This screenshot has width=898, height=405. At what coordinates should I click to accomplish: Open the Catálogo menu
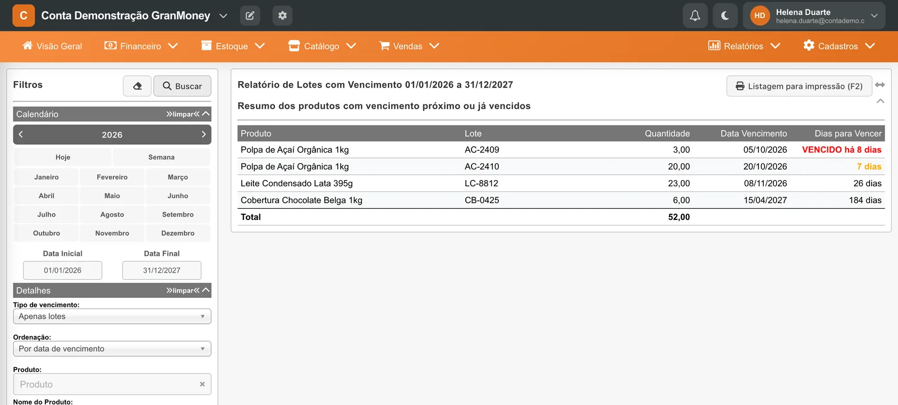[322, 46]
